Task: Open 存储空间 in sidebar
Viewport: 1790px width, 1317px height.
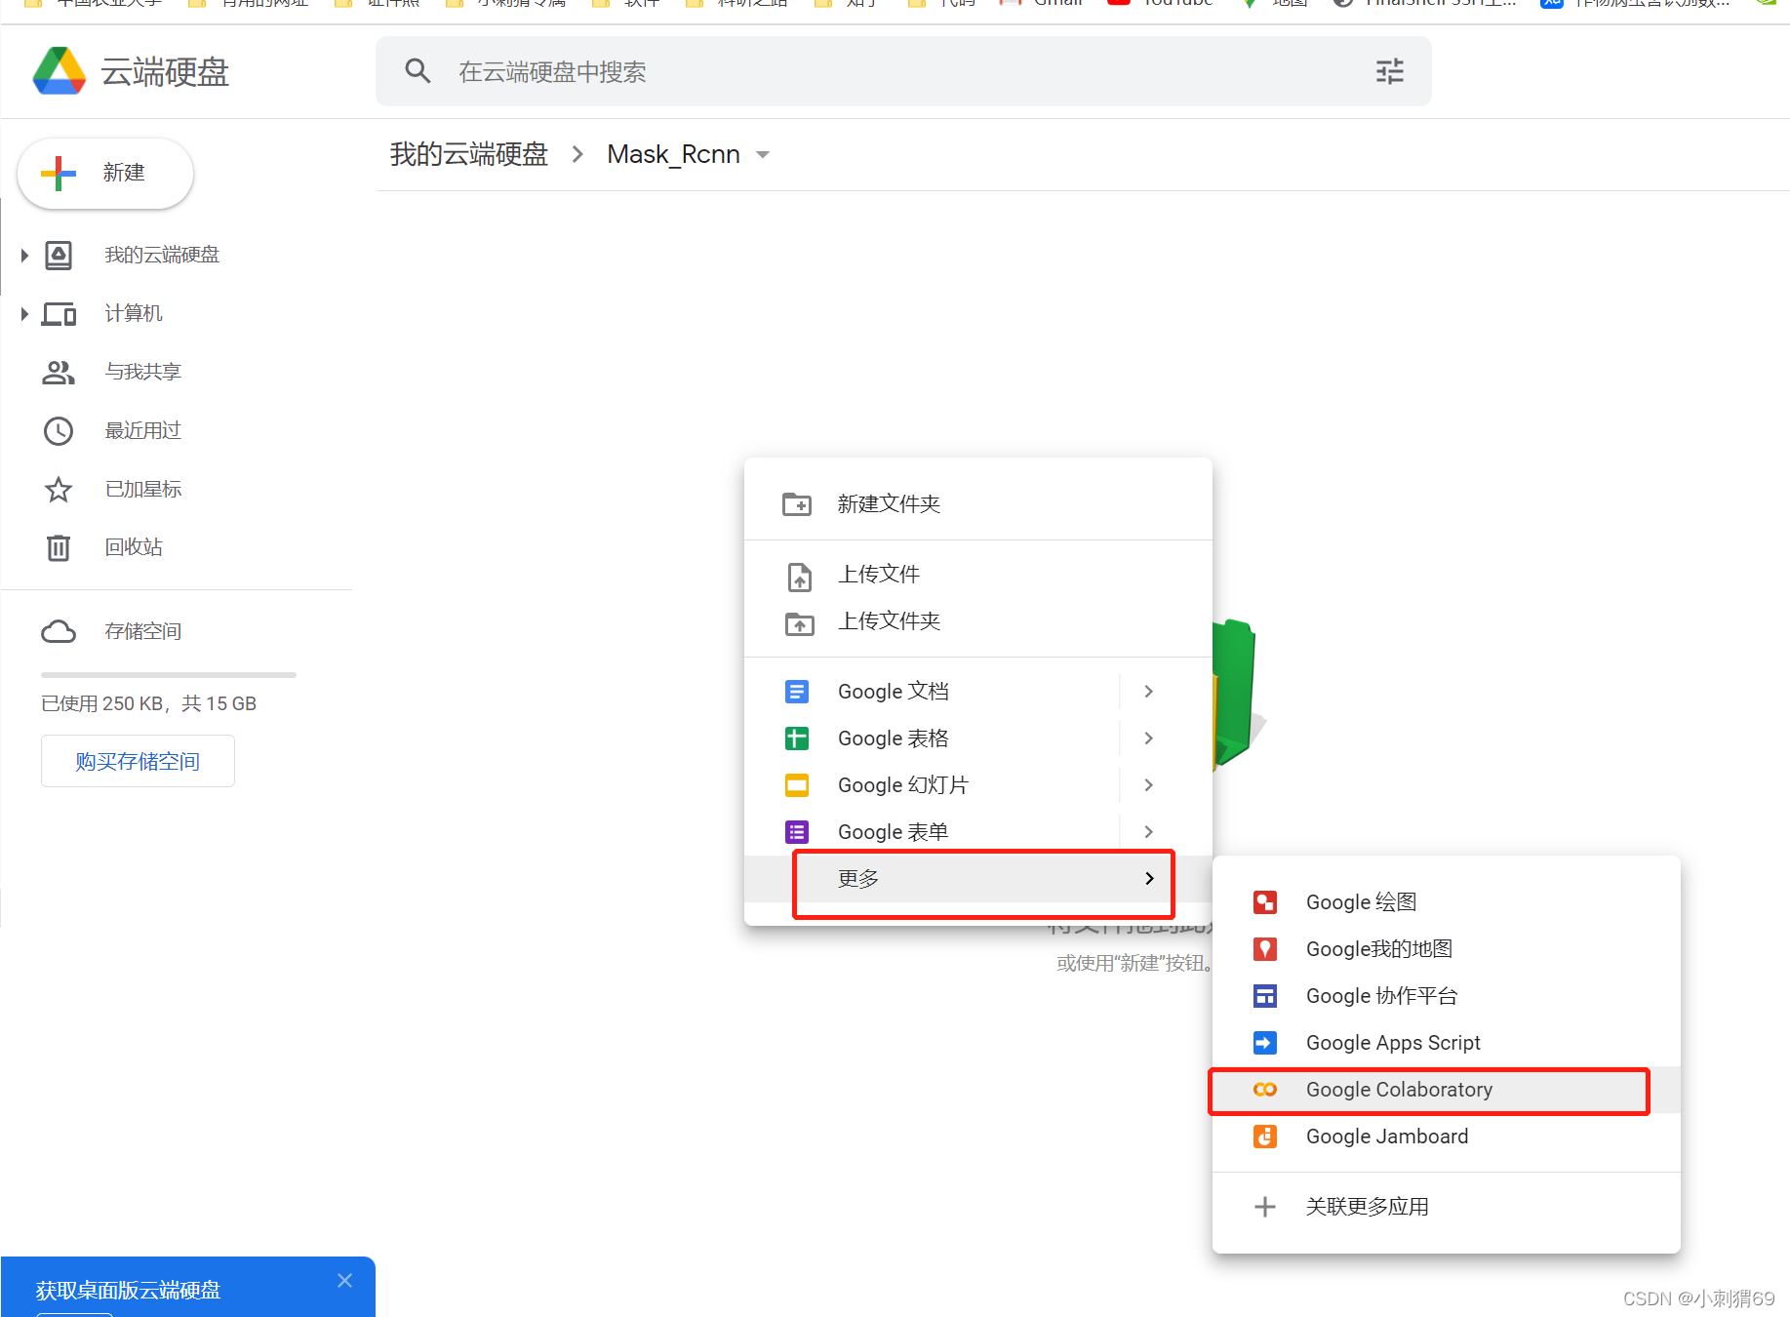Action: (143, 631)
